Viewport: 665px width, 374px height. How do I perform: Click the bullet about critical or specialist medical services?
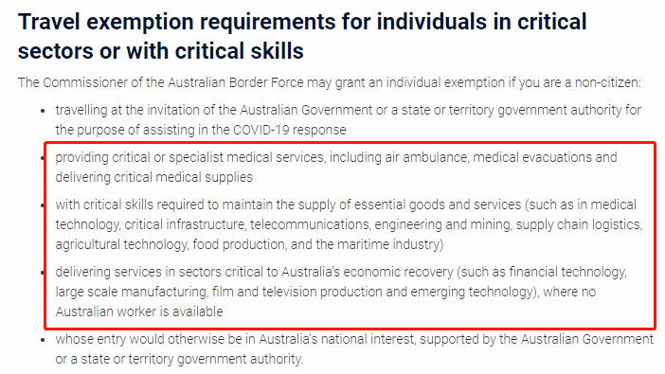[x=336, y=167]
